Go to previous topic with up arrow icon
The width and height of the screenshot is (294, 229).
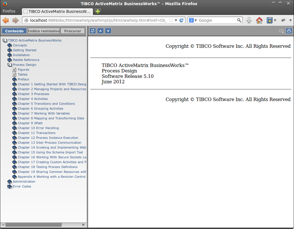coord(100,31)
